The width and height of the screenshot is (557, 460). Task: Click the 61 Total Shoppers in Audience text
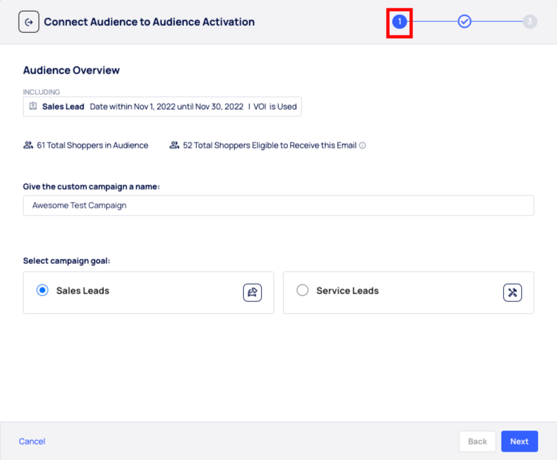[92, 146]
